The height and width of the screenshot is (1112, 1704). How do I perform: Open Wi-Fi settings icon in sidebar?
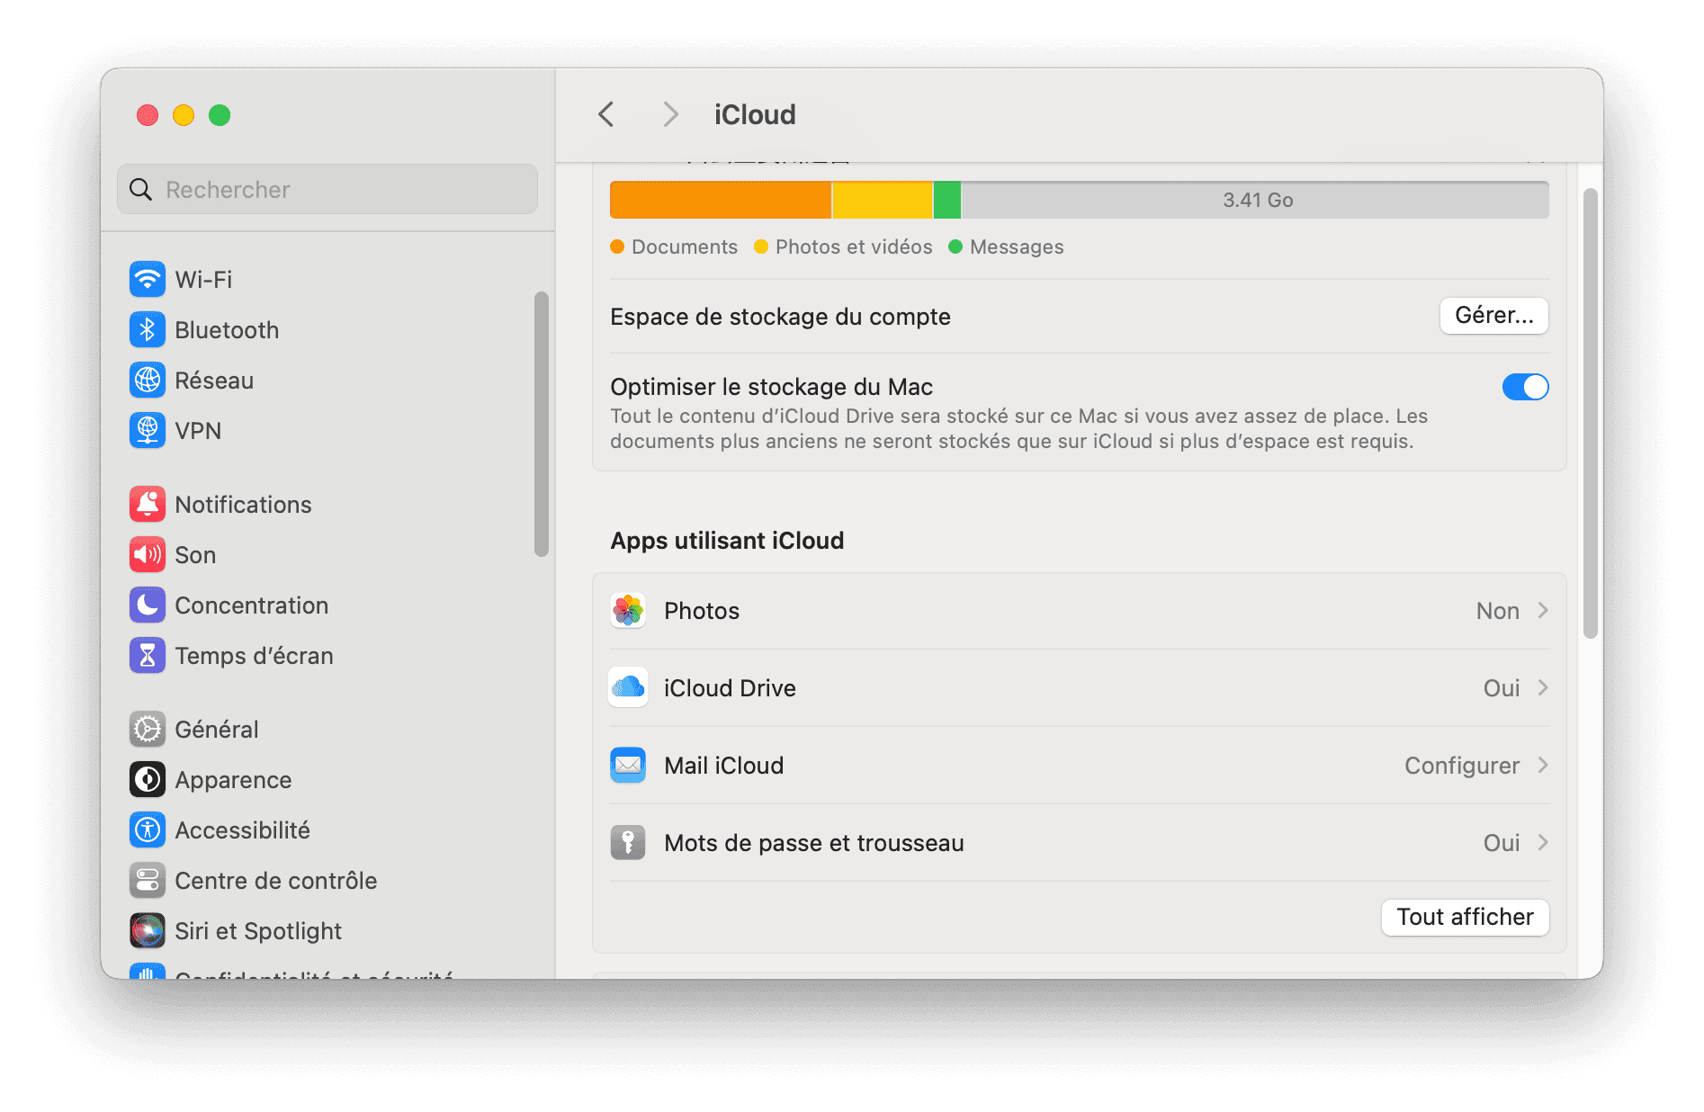pos(148,280)
